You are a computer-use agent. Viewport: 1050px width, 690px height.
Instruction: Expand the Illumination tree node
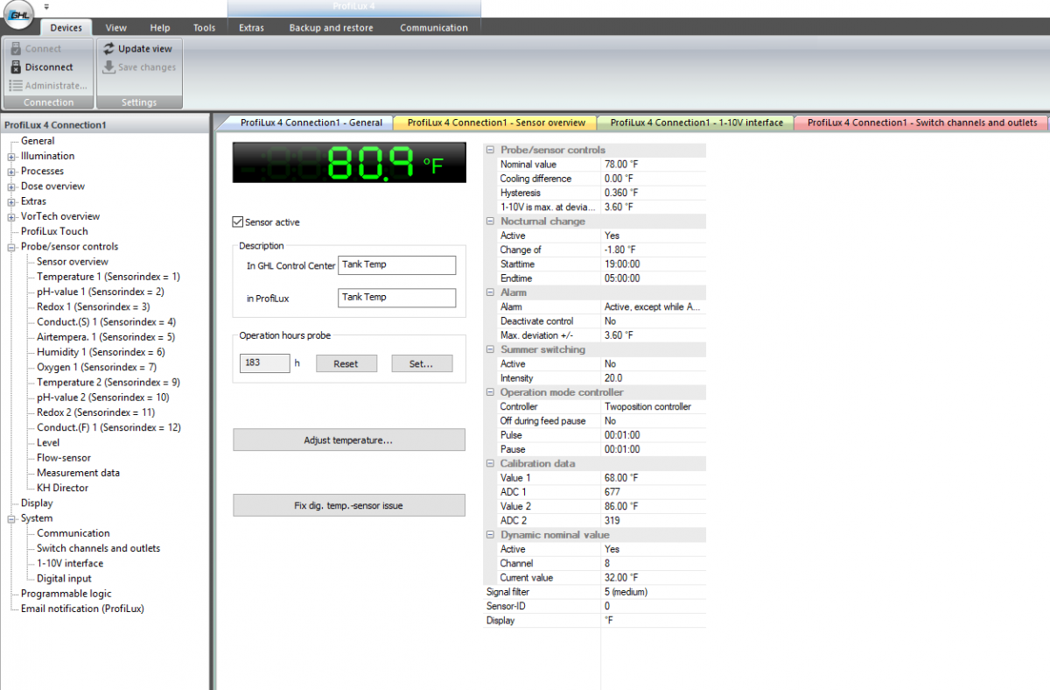pyautogui.click(x=12, y=157)
